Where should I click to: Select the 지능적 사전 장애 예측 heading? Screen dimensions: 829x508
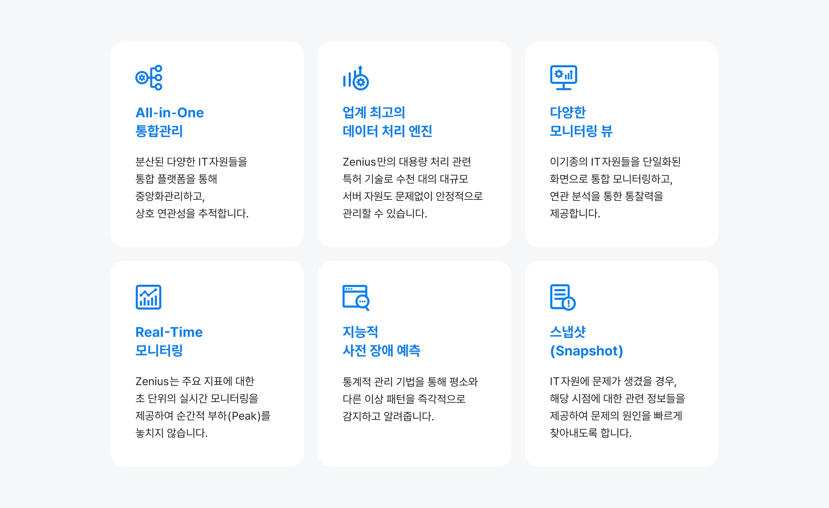coord(381,341)
